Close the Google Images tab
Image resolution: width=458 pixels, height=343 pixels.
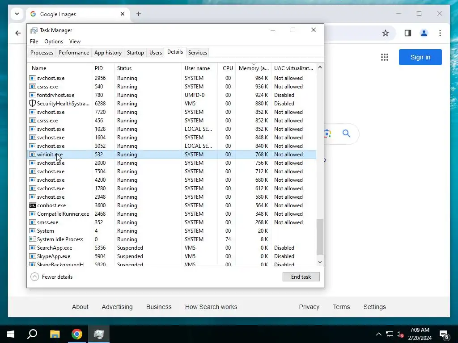[x=123, y=14]
